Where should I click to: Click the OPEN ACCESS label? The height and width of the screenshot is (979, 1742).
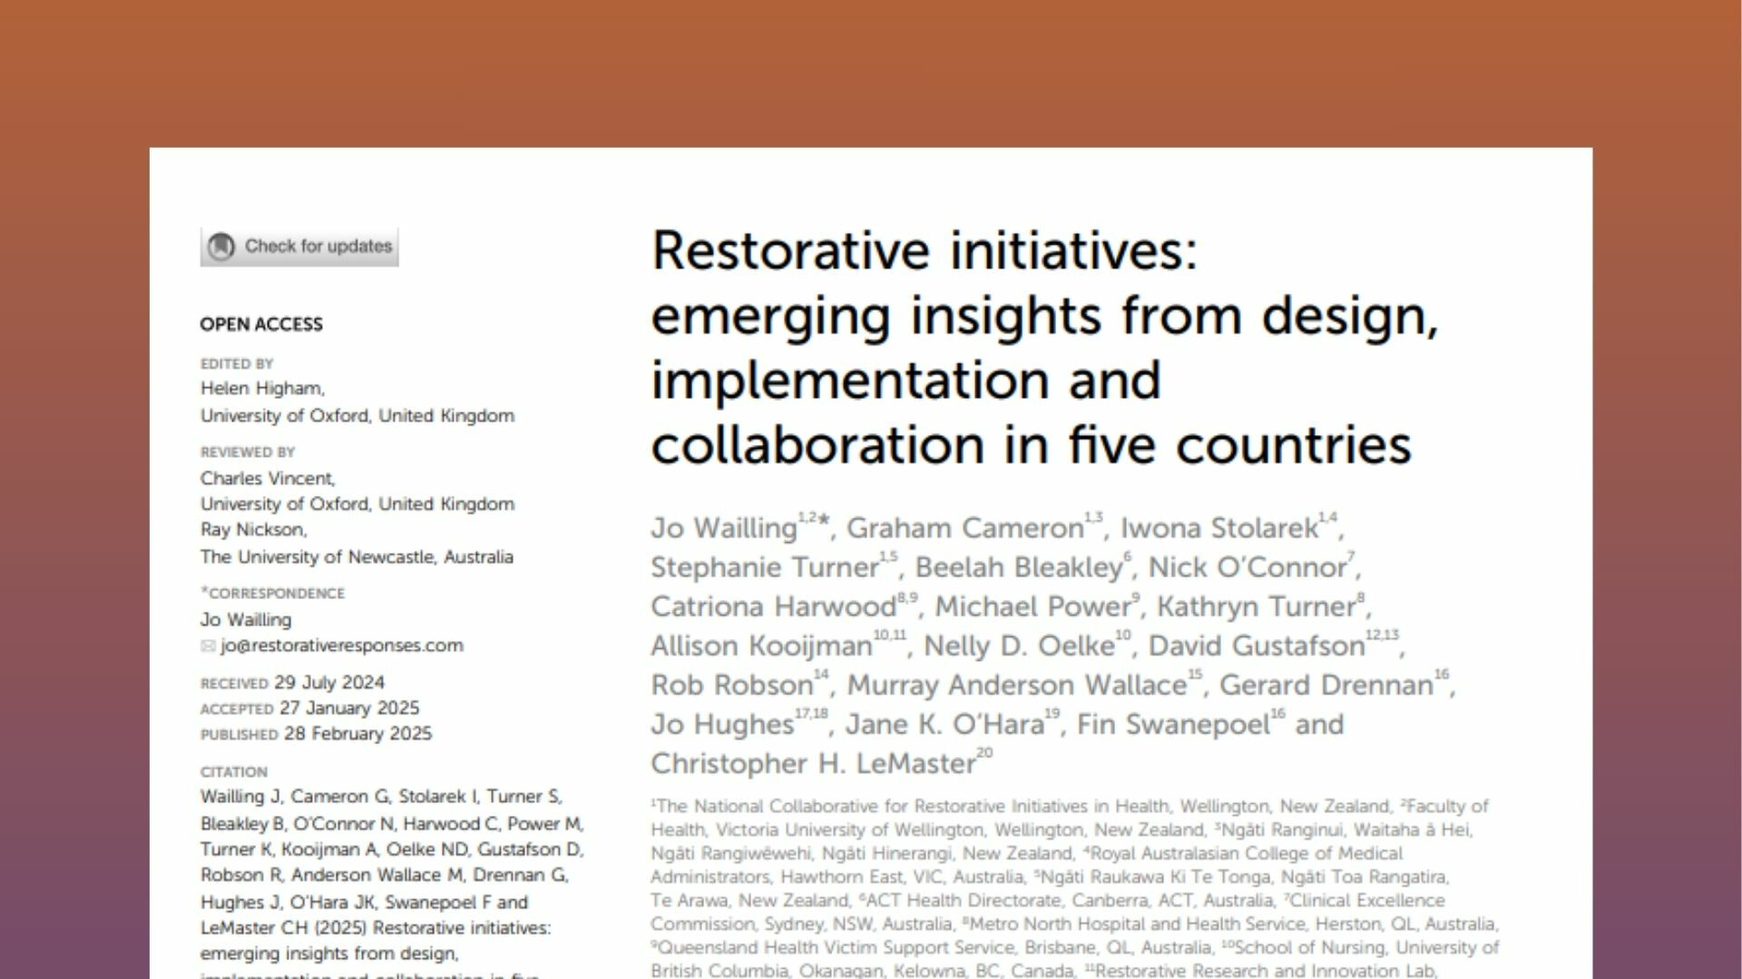261,325
